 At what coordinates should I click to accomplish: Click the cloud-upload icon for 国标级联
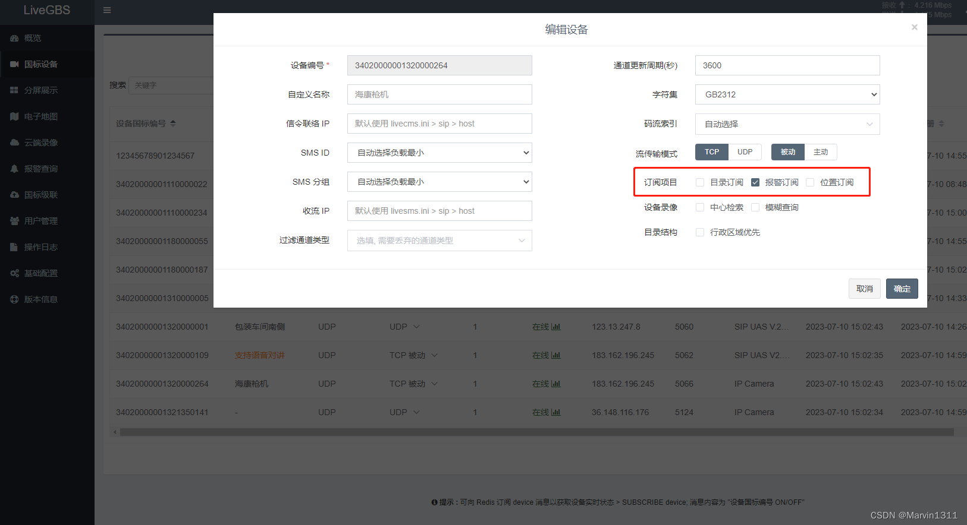[x=14, y=195]
